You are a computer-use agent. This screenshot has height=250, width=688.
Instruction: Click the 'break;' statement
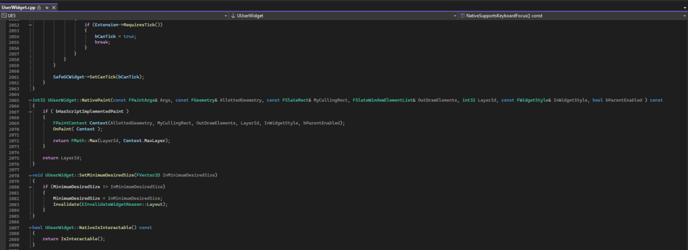point(103,42)
